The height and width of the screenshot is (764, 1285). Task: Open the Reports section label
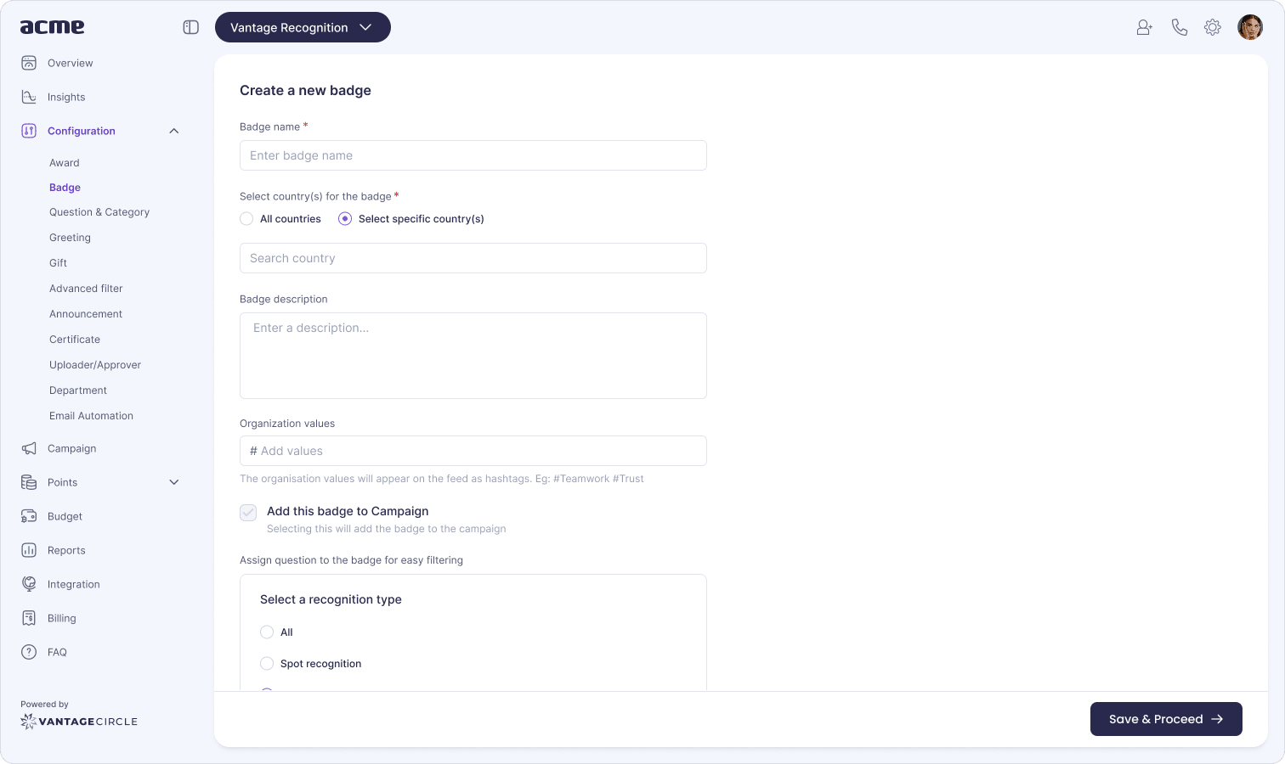pyautogui.click(x=66, y=550)
